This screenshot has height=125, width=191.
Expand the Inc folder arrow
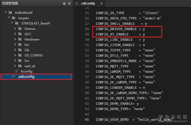point(15,45)
